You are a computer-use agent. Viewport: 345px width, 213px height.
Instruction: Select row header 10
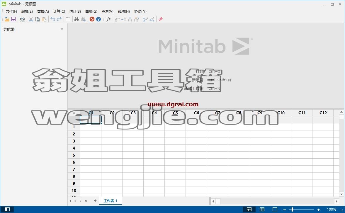pyautogui.click(x=74, y=190)
